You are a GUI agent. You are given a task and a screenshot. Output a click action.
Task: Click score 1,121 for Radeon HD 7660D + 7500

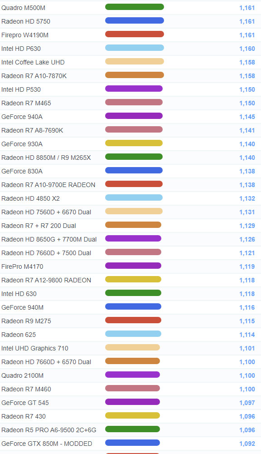pos(247,253)
